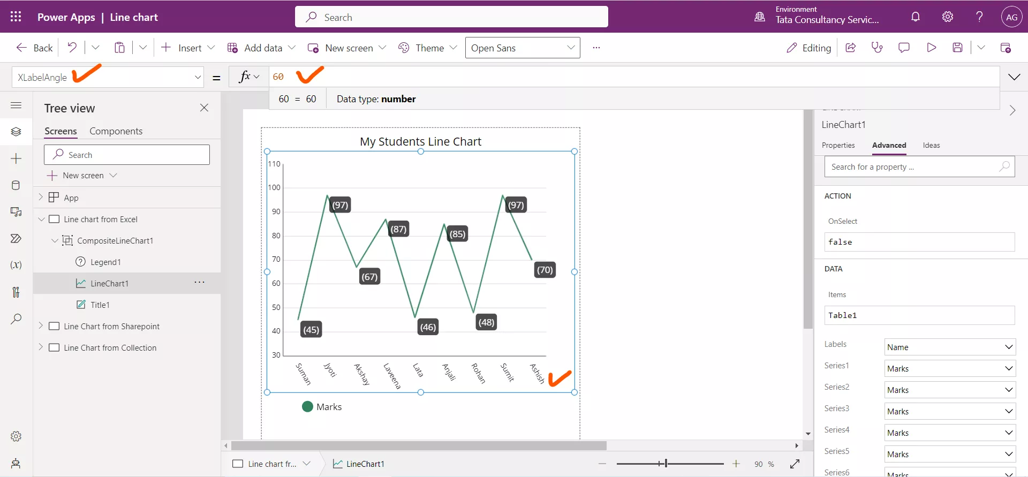
Task: Collapse the properties pane chevron
Action: pos(1012,110)
